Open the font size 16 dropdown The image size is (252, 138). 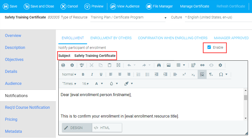[85, 84]
